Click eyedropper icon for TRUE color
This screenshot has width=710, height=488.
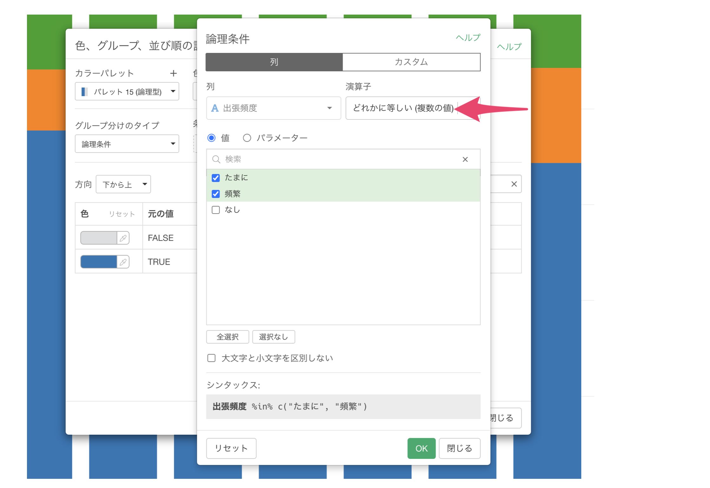pyautogui.click(x=123, y=262)
